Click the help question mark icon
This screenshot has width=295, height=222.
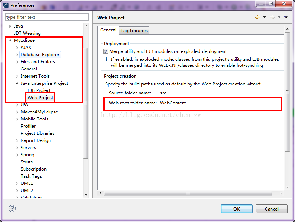(12, 208)
